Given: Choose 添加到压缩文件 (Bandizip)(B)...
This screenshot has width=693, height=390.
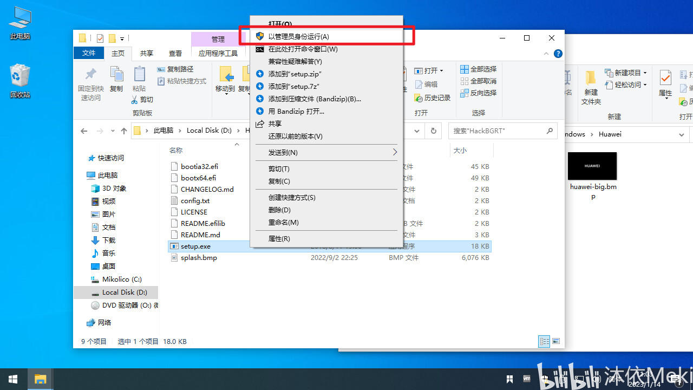Looking at the screenshot, I should pyautogui.click(x=326, y=99).
